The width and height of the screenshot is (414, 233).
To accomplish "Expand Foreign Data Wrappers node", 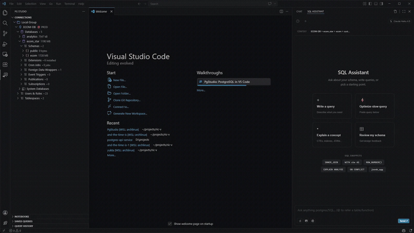I will pos(21,70).
